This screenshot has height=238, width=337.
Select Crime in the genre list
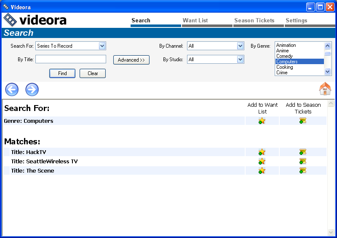[x=300, y=73]
